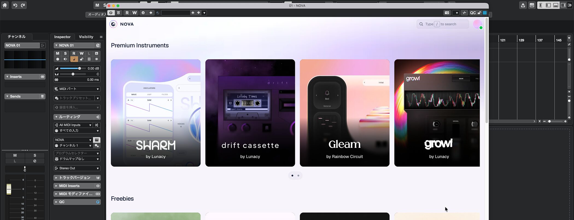The image size is (574, 220).
Task: Click the track lock icon in inspector
Action: coord(81,59)
